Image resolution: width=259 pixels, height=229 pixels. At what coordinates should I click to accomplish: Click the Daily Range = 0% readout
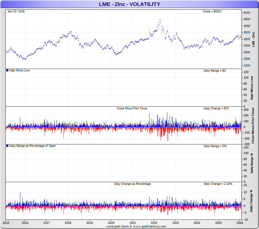coord(215,146)
